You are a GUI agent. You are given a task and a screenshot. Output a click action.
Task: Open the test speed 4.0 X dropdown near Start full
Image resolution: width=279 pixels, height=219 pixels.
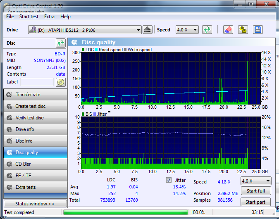pos(256,181)
